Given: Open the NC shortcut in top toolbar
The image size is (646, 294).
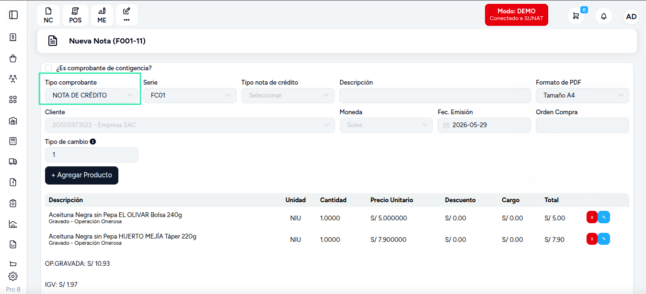Looking at the screenshot, I should [x=48, y=15].
